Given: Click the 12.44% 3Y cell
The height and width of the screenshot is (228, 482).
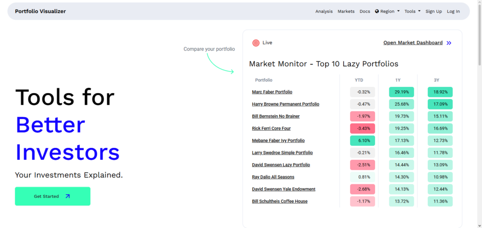Looking at the screenshot, I should [440, 189].
